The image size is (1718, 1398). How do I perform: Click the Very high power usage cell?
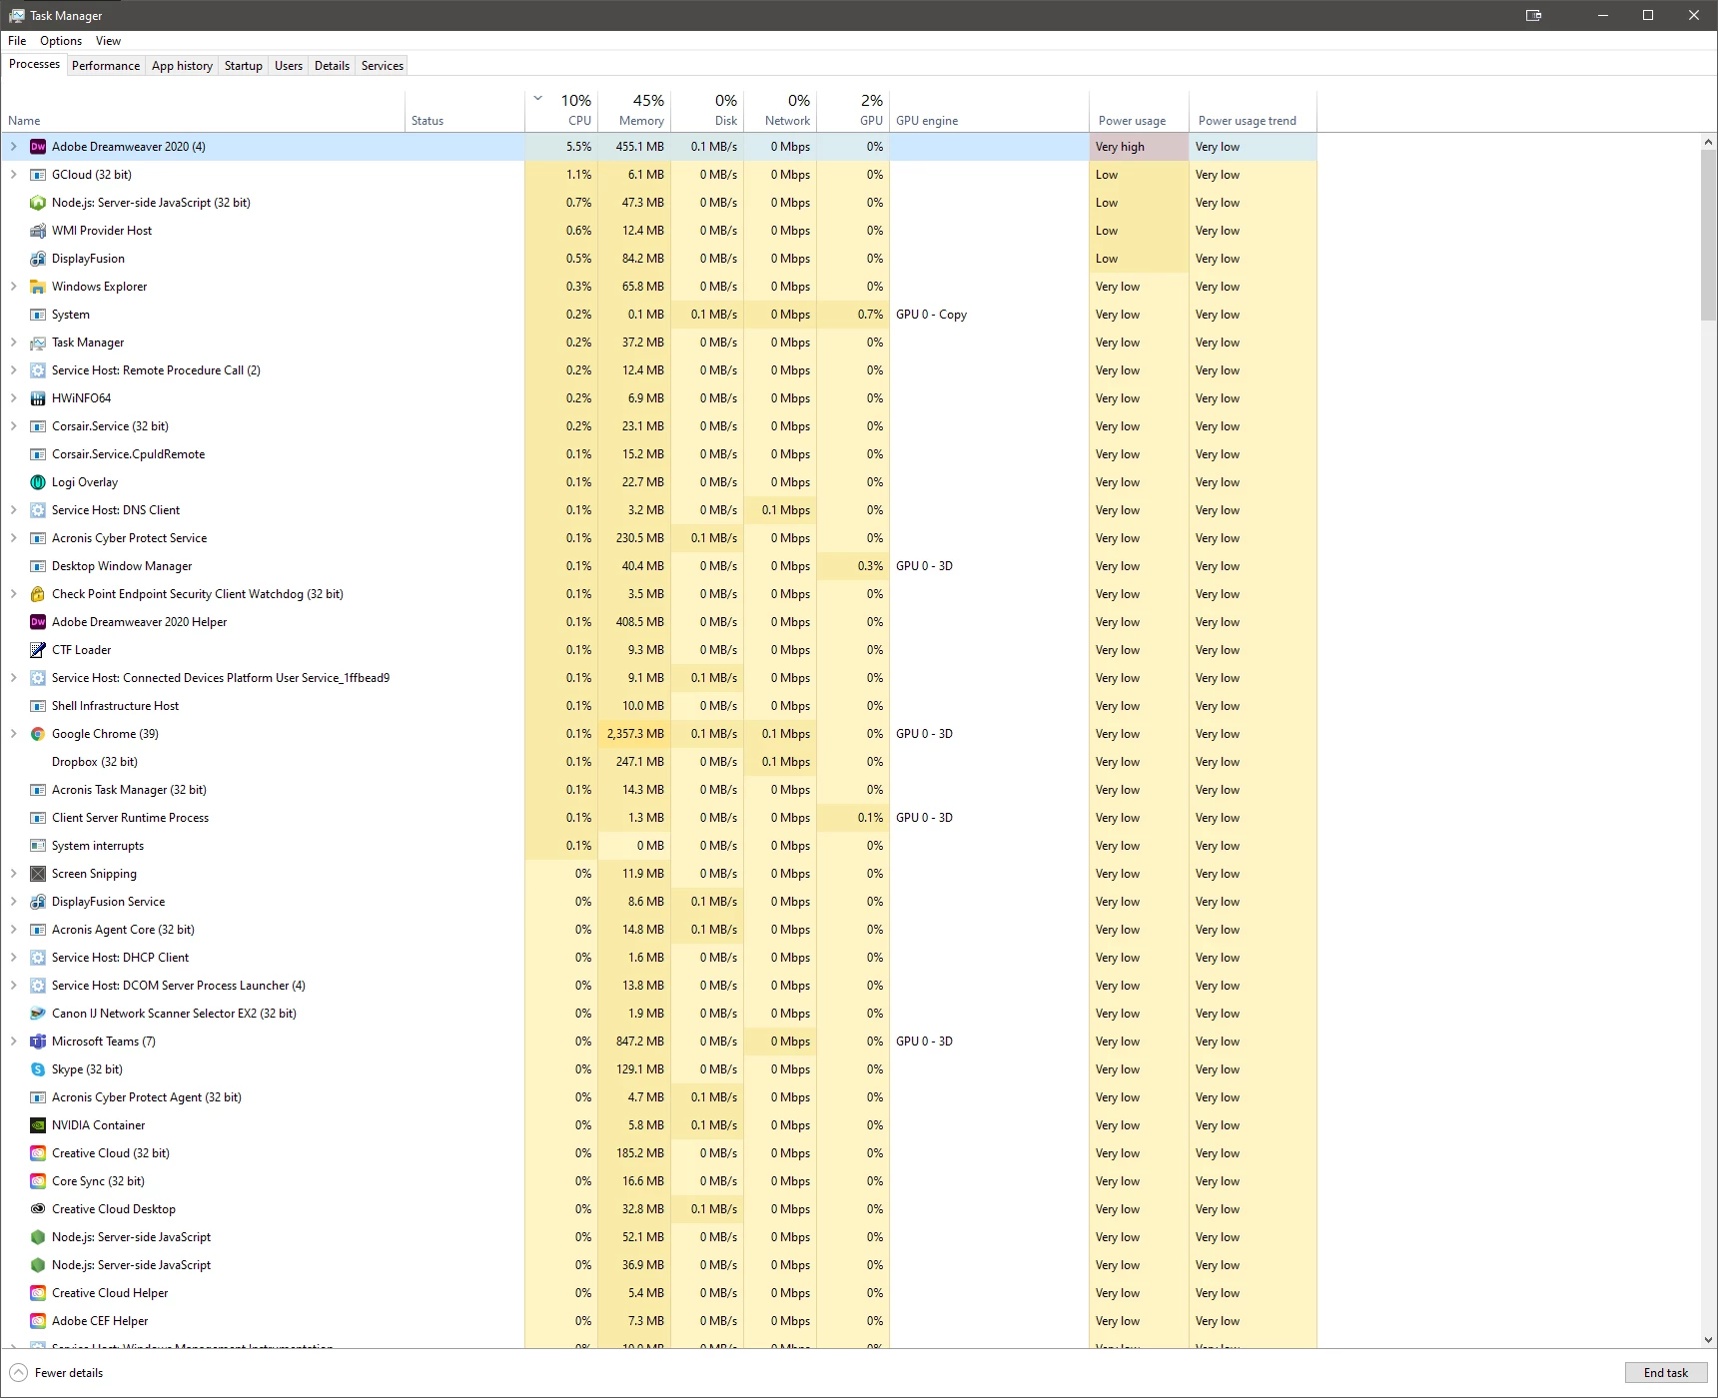point(1139,147)
